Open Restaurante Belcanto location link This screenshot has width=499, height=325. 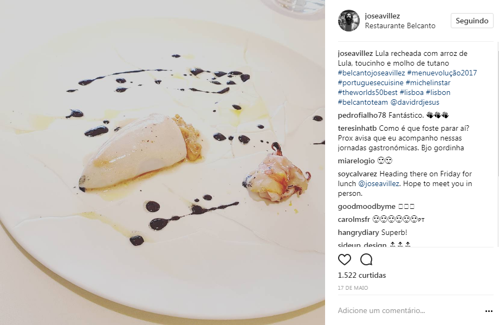pyautogui.click(x=400, y=26)
